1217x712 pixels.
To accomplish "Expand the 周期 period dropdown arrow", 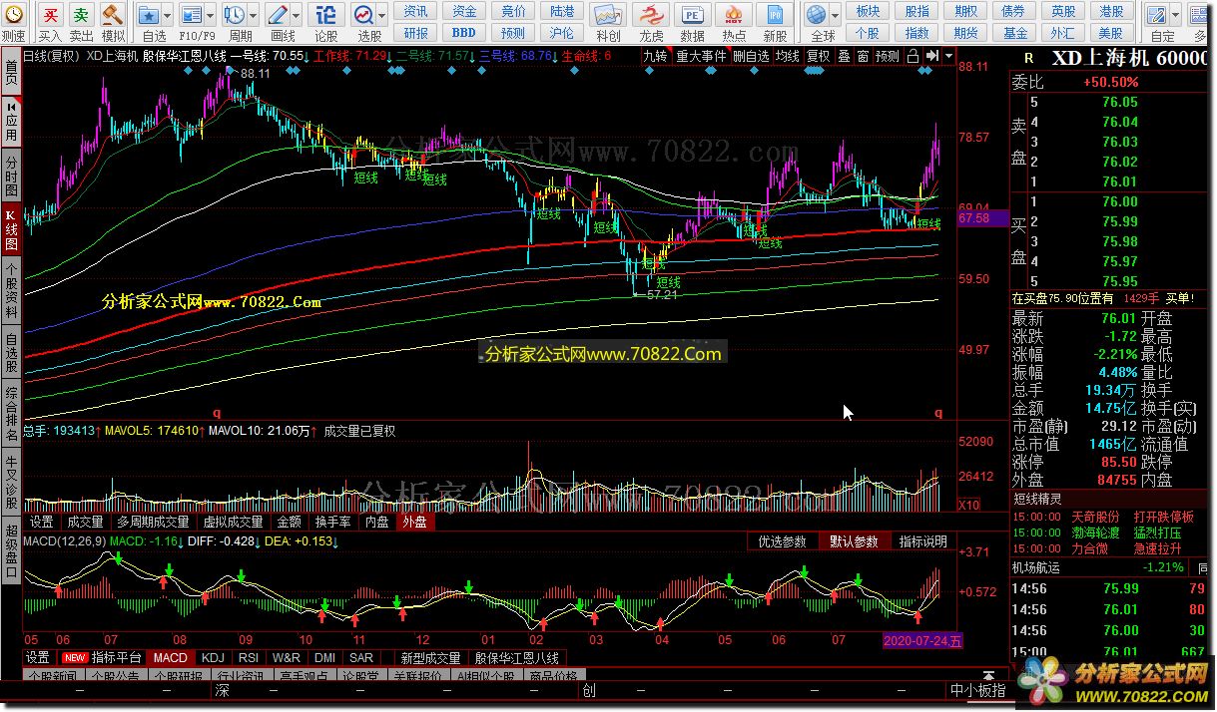I will tap(253, 16).
